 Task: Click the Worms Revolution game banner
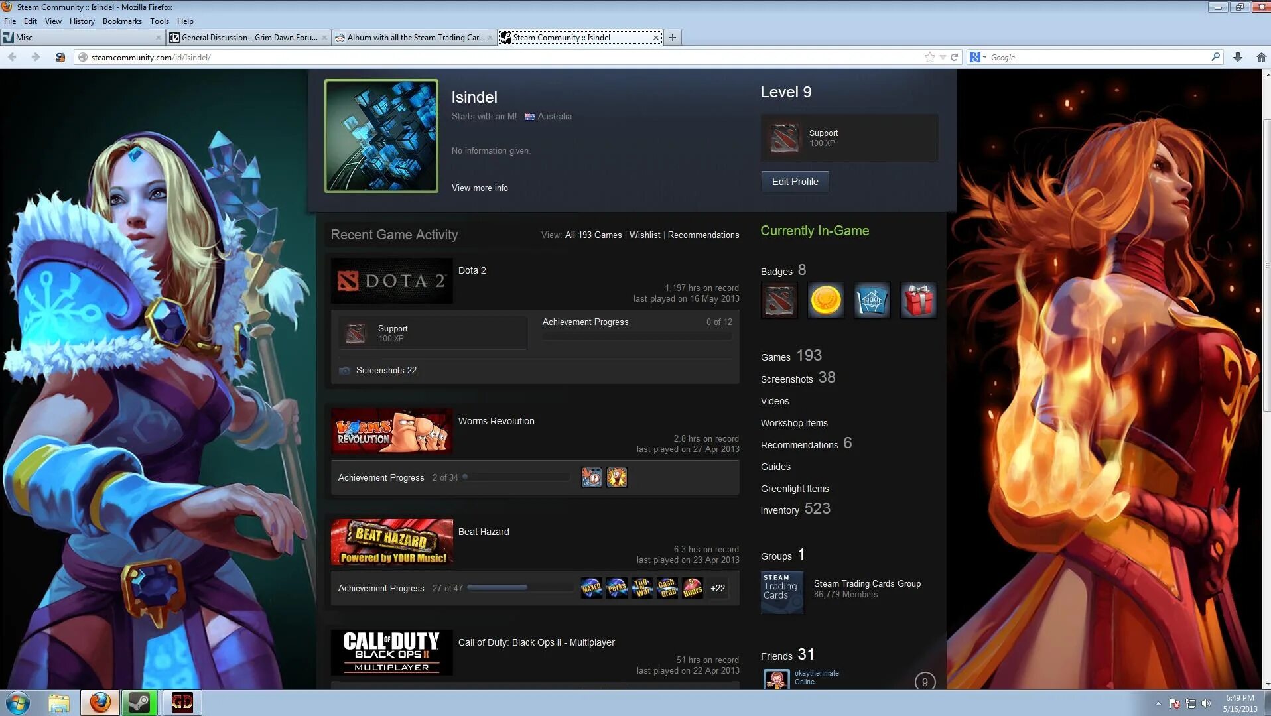392,432
